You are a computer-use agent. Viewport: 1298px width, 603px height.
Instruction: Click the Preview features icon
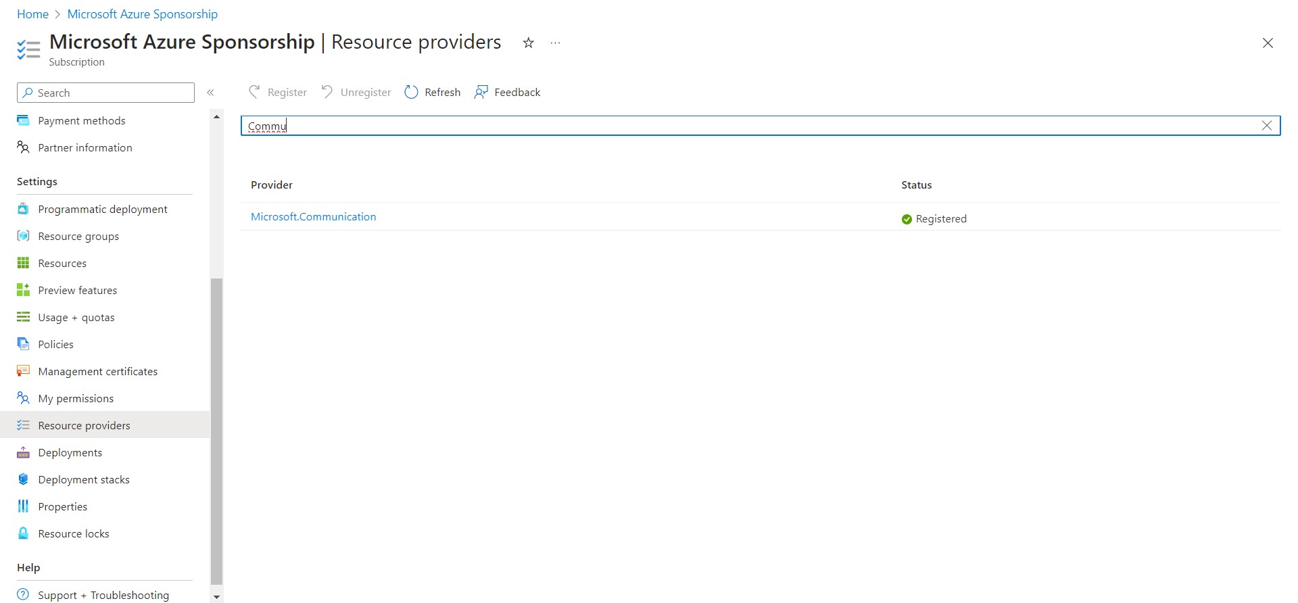pos(23,290)
